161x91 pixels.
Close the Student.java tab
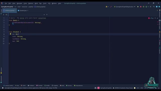[x=28, y=11]
